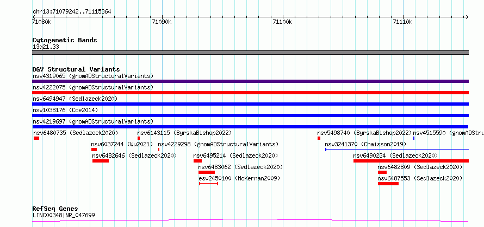Open variant label nsv4219697 (gnomADStructuralVariants)
The height and width of the screenshot is (227, 484).
tap(93, 121)
